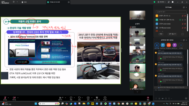Open text formatting icon in chat input

point(156,99)
